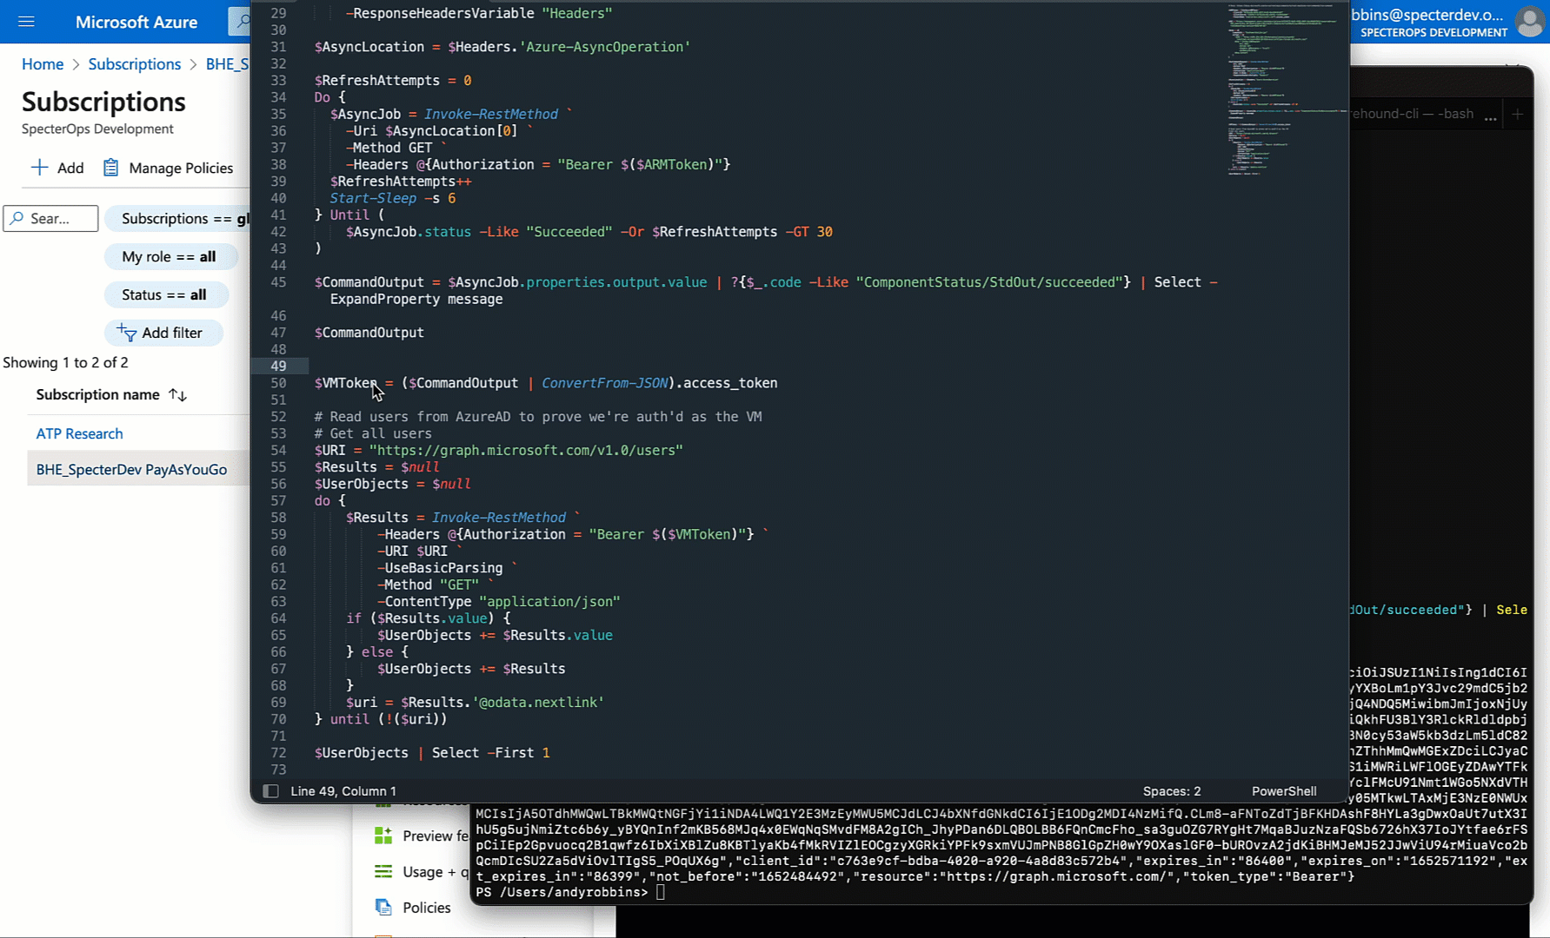The image size is (1550, 938).
Task: Open the BHE_S breadcrumb link
Action: click(x=228, y=64)
